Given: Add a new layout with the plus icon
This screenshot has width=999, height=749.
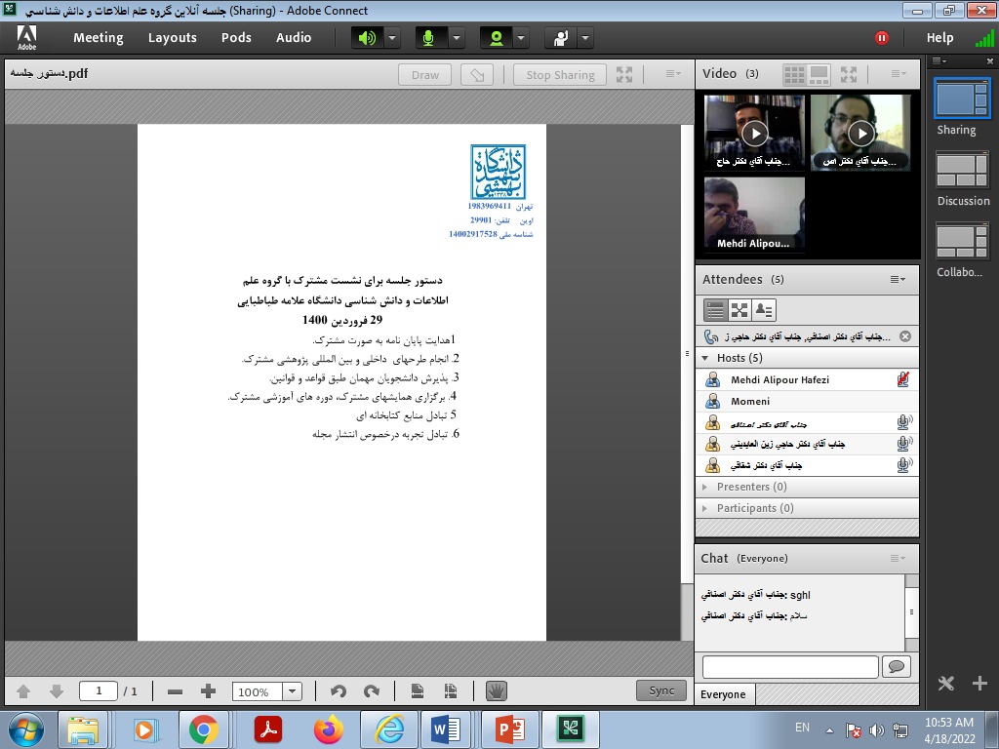Looking at the screenshot, I should [x=980, y=684].
